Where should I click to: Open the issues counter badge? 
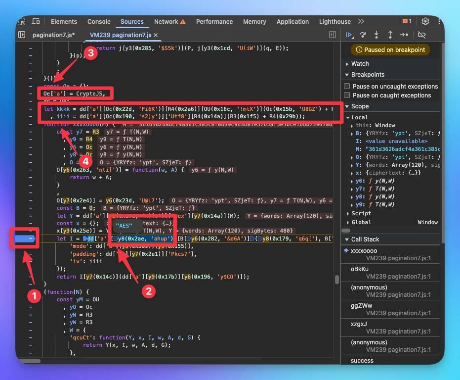tap(407, 21)
